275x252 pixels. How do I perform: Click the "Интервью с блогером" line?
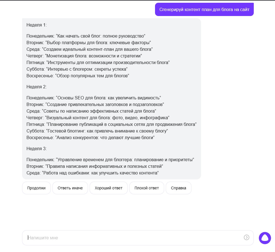[77, 69]
